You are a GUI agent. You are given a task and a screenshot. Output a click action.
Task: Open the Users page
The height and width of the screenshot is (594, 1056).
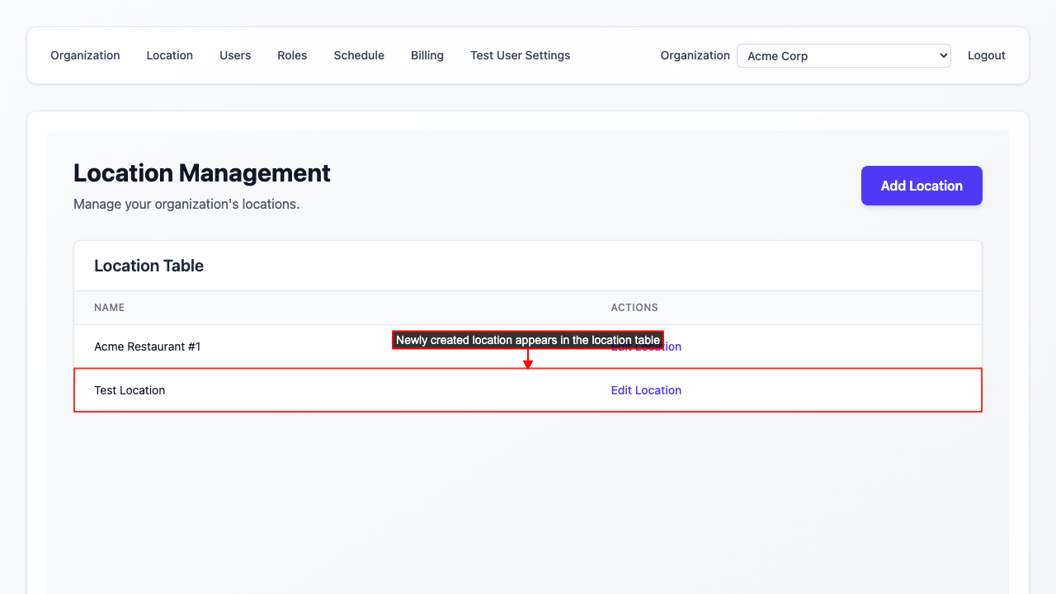tap(235, 55)
